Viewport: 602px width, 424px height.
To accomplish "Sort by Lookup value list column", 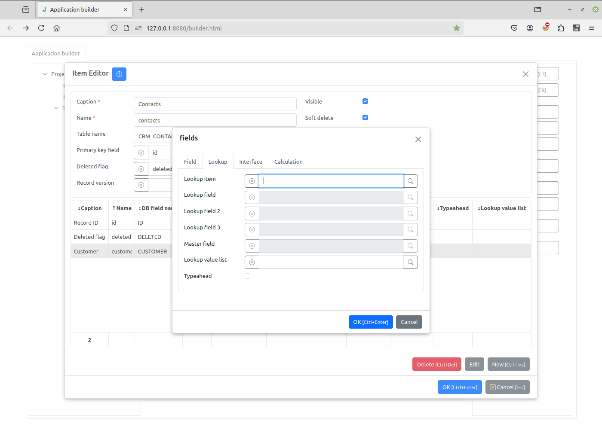I will point(502,208).
